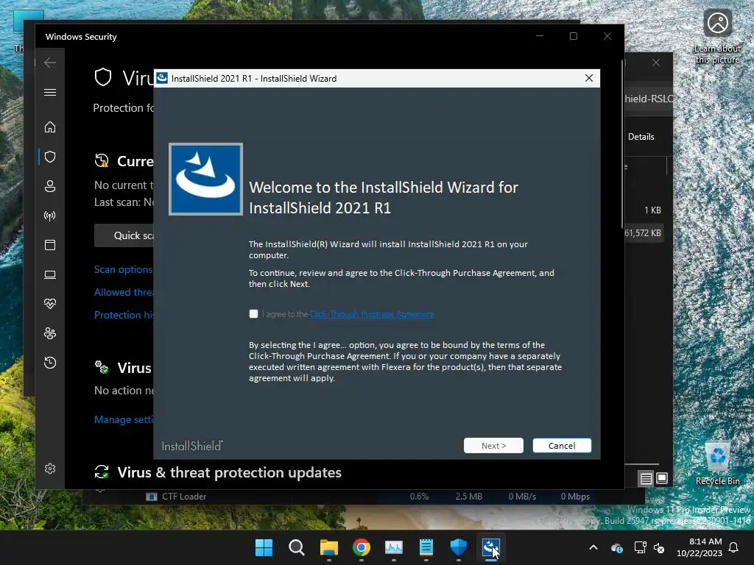The height and width of the screenshot is (565, 754).
Task: Open Allowed threats link
Action: point(124,292)
